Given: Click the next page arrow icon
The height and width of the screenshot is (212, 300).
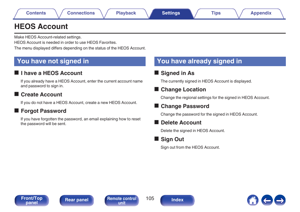Looking at the screenshot, I should pos(280,200).
